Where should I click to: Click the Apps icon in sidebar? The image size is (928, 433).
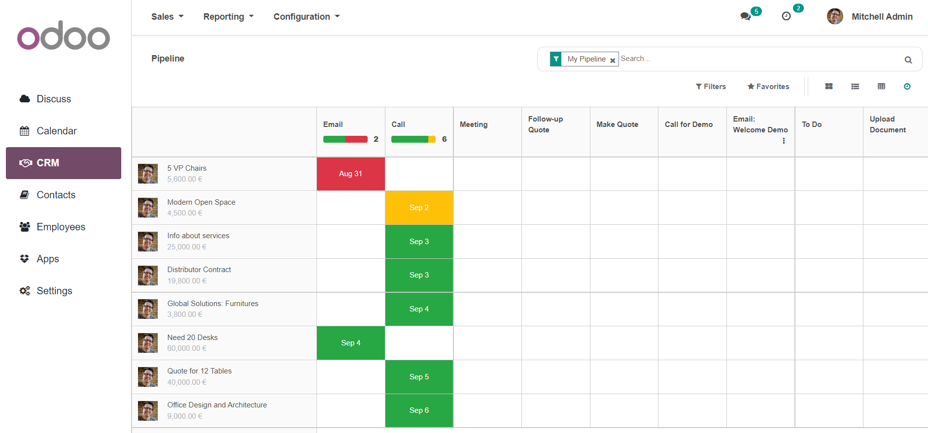click(25, 259)
